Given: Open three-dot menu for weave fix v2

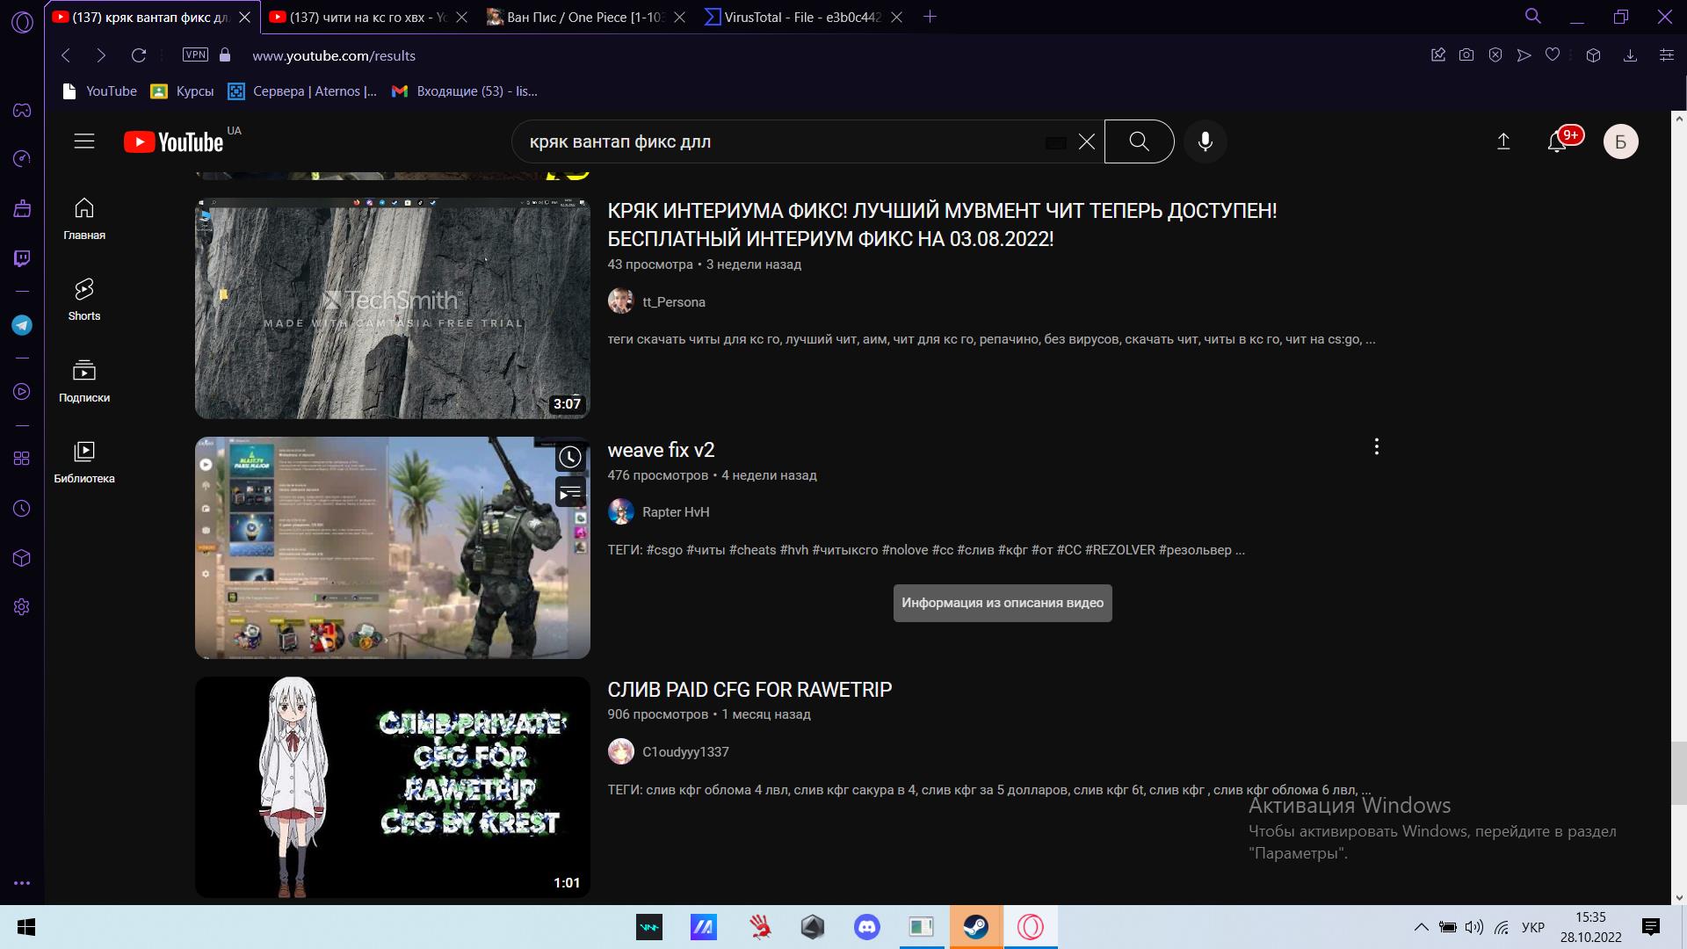Looking at the screenshot, I should pyautogui.click(x=1376, y=446).
